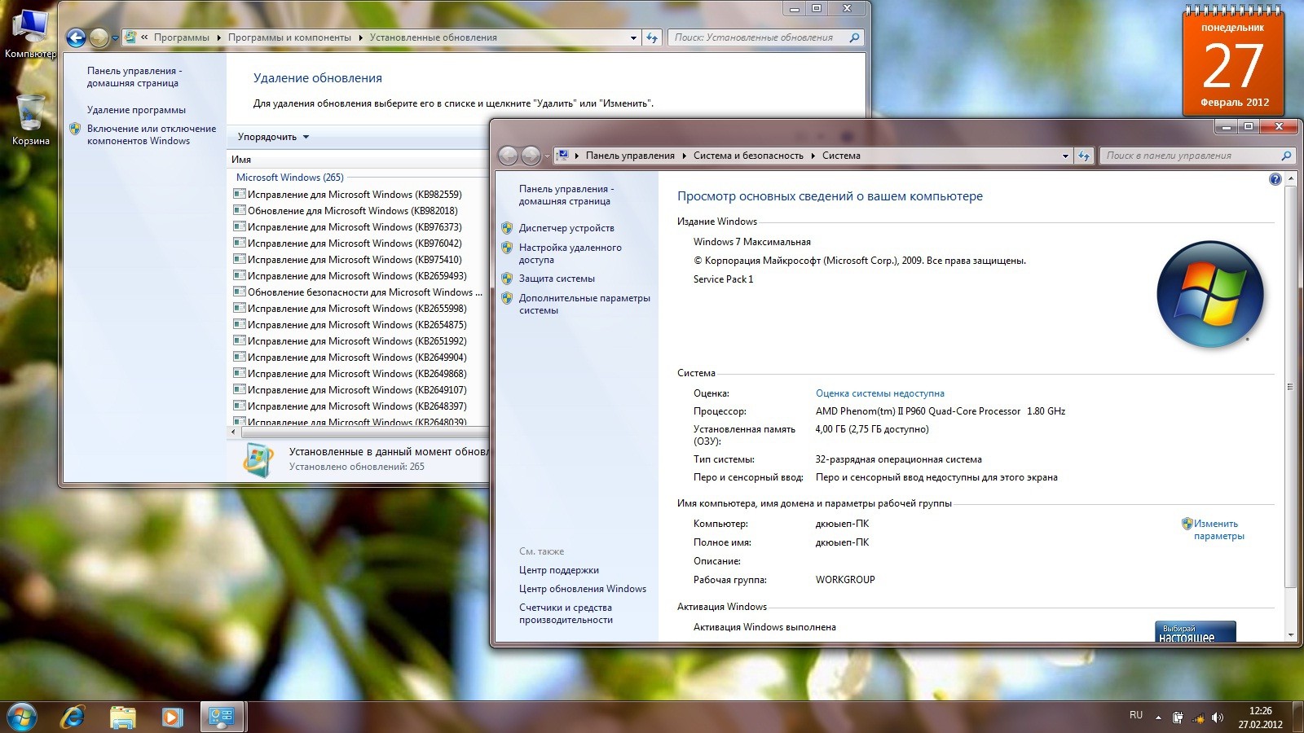This screenshot has width=1304, height=733.
Task: Open Windows Media Player from the taskbar
Action: coord(171,717)
